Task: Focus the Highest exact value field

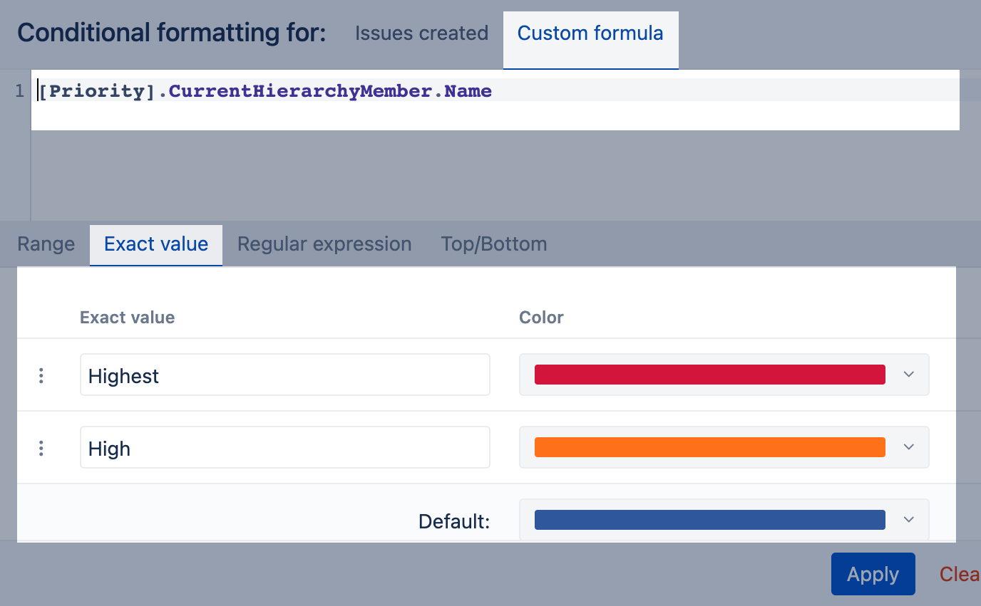Action: pyautogui.click(x=284, y=375)
